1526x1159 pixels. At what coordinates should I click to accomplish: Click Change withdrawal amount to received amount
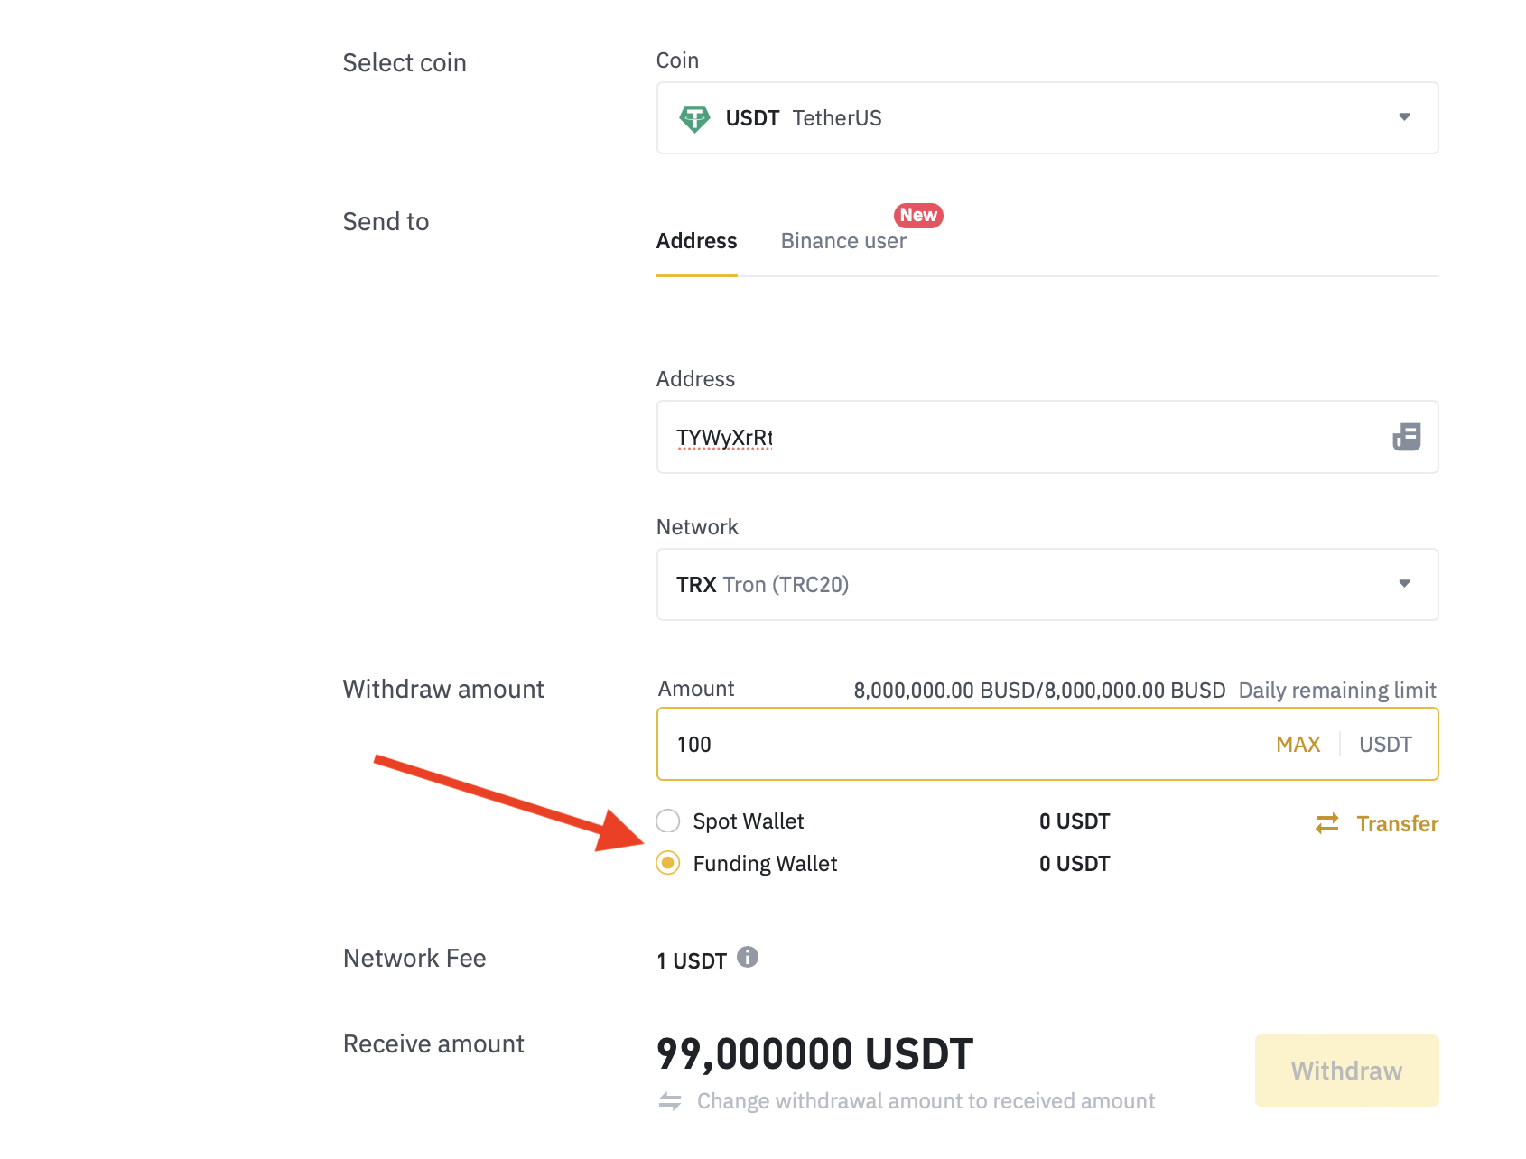tap(925, 1100)
